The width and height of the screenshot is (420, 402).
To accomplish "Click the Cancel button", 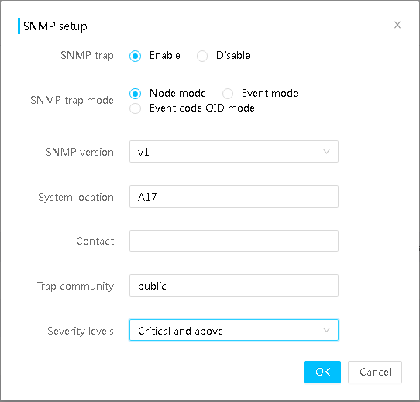I will tap(375, 372).
